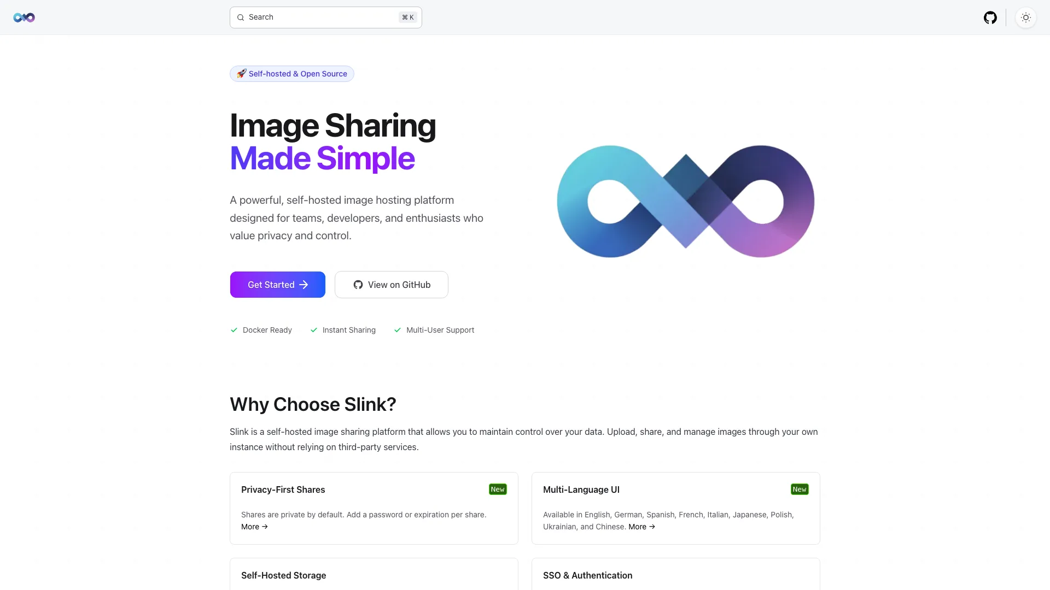Viewport: 1050px width, 590px height.
Task: Open the Privacy-First Shares card title
Action: pyautogui.click(x=283, y=489)
